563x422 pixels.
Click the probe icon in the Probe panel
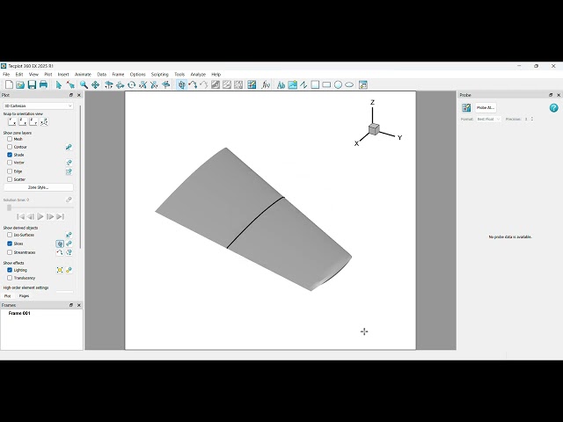pyautogui.click(x=466, y=107)
